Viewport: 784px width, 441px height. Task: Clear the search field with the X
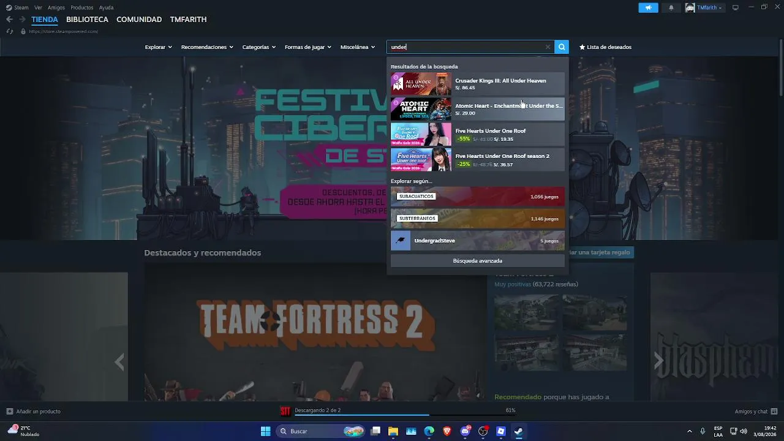point(548,47)
